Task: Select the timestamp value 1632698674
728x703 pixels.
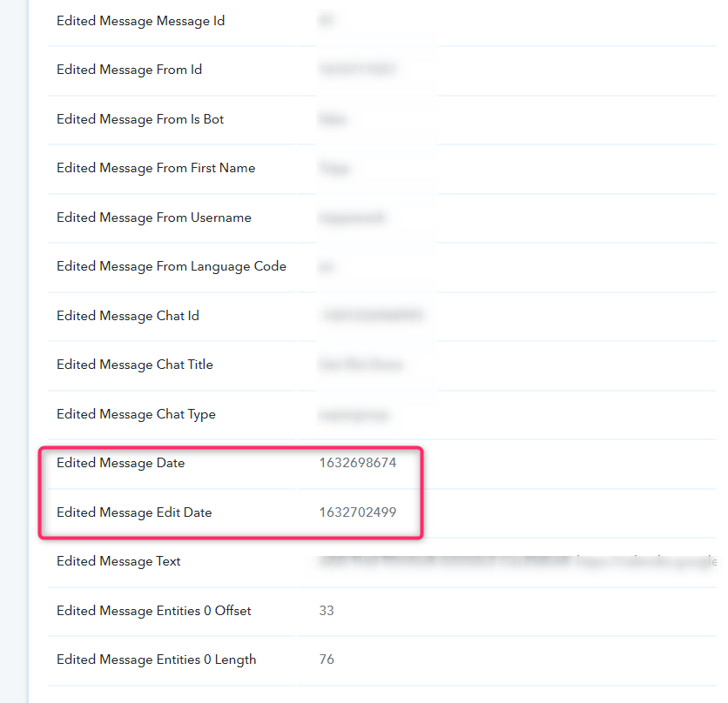Action: click(358, 463)
